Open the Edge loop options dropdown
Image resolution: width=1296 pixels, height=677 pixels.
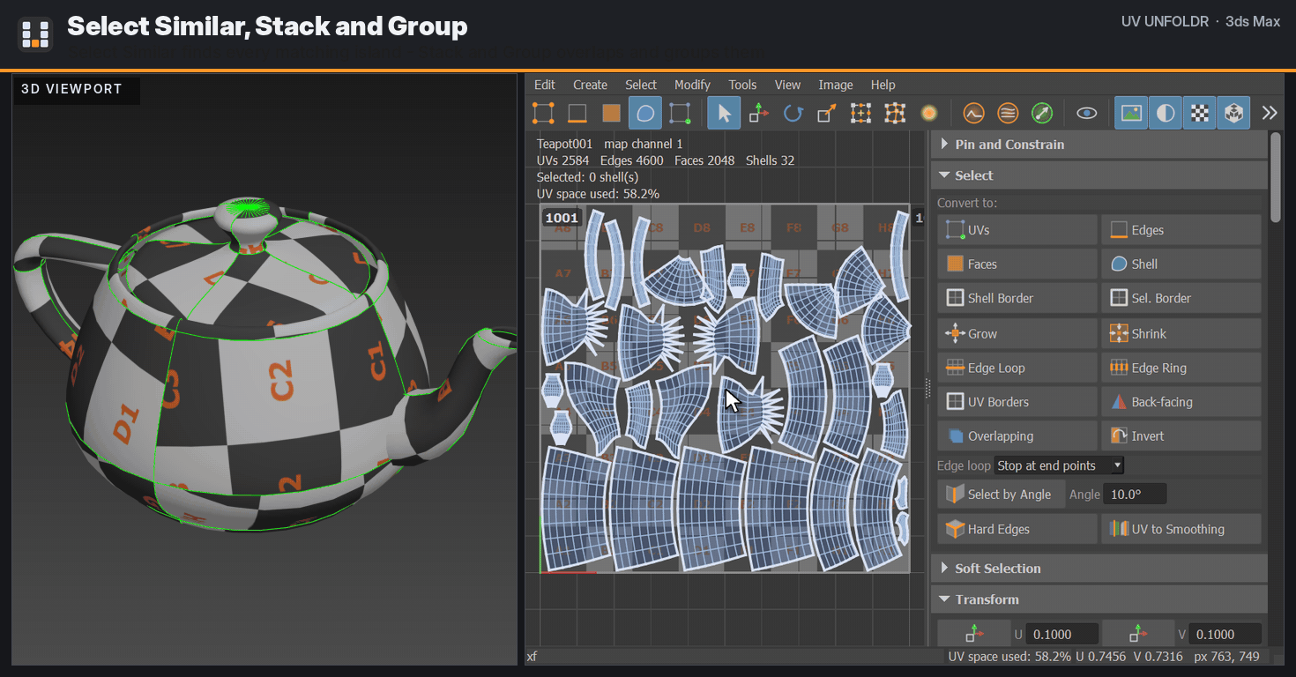click(x=1059, y=465)
